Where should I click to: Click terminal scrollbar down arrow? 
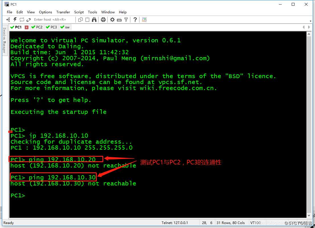[309, 216]
